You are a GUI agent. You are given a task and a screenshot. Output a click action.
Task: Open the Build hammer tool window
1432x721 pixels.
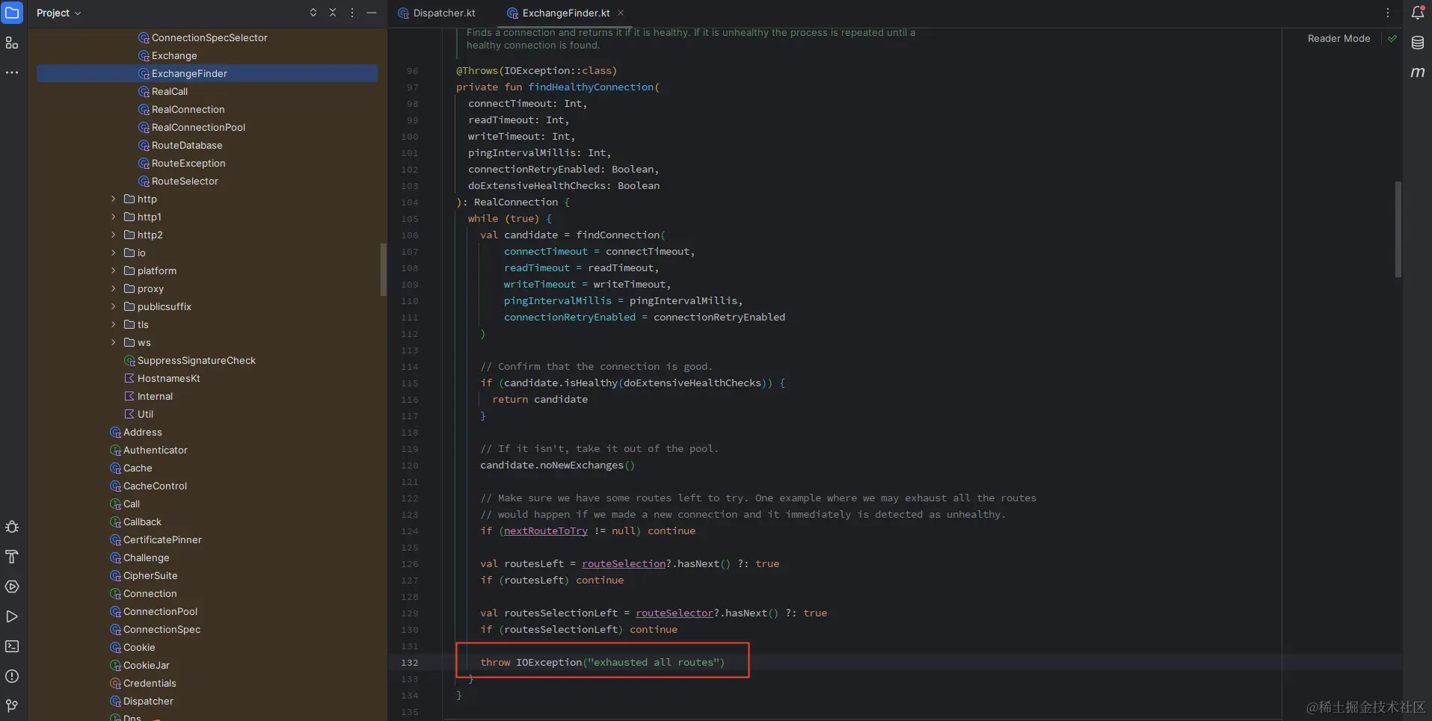[x=12, y=557]
